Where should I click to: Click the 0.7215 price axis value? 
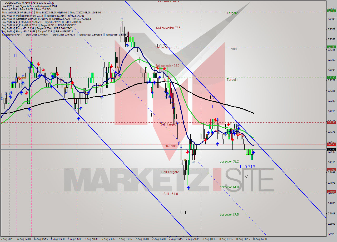[331, 111]
